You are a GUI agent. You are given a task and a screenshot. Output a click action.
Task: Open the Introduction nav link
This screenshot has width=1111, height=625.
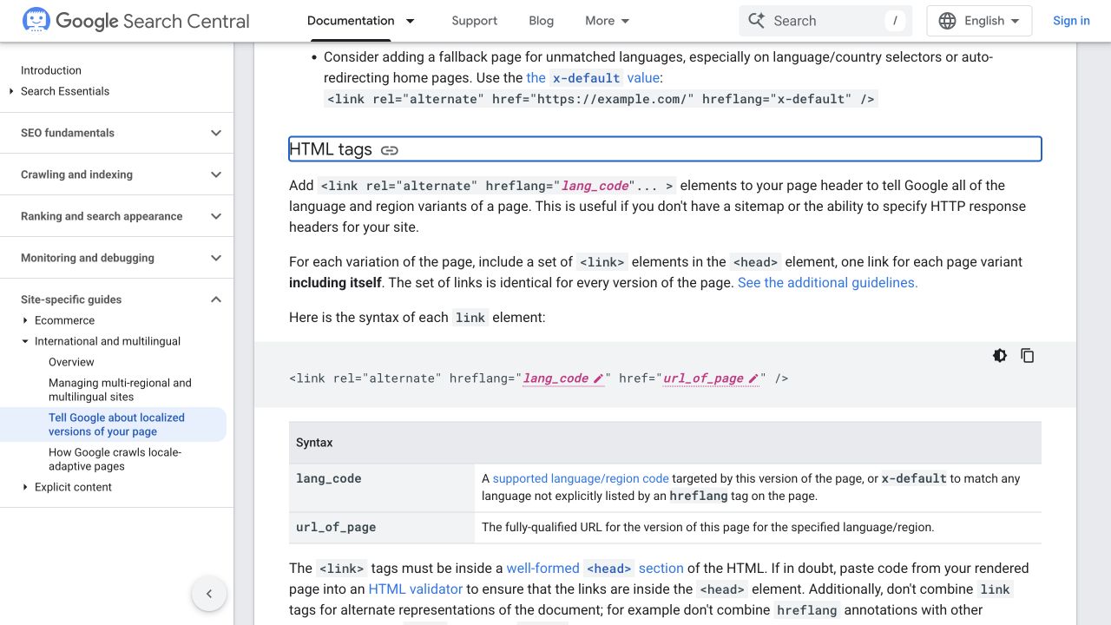51,70
